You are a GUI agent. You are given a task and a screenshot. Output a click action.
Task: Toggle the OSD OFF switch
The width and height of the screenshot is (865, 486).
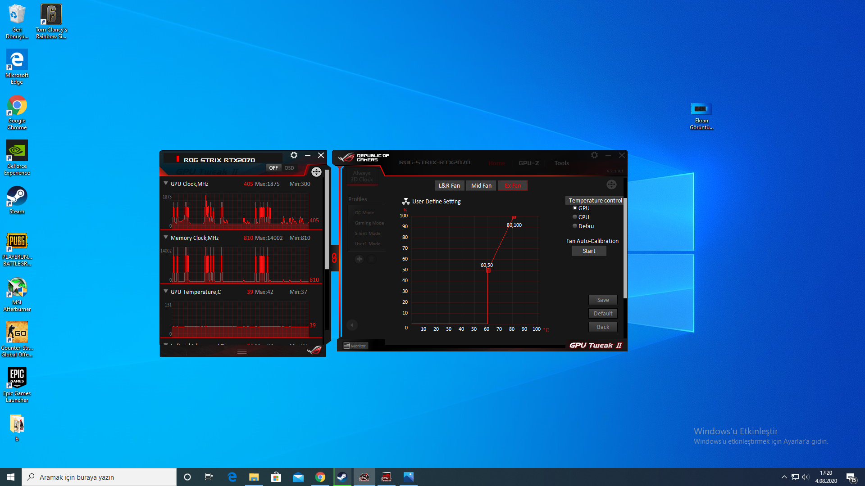[273, 168]
